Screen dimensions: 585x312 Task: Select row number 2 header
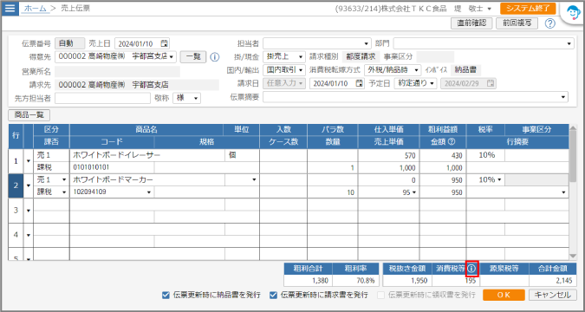click(x=16, y=185)
